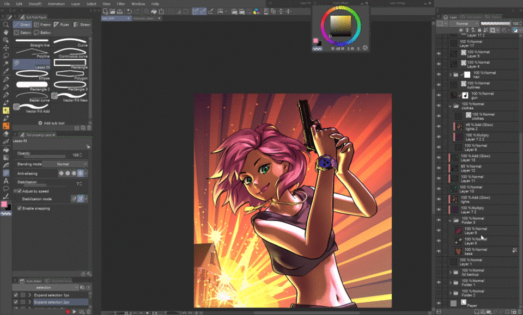
Task: Toggle the Adjust by speed checkbox
Action: click(20, 192)
